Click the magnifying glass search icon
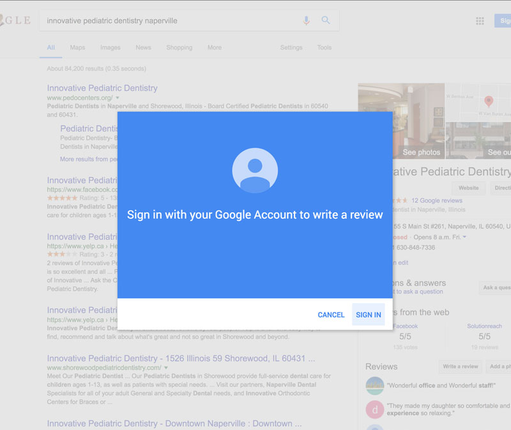The height and width of the screenshot is (430, 511). (326, 20)
